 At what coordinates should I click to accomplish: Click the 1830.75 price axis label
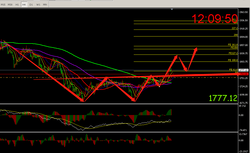[243, 53]
